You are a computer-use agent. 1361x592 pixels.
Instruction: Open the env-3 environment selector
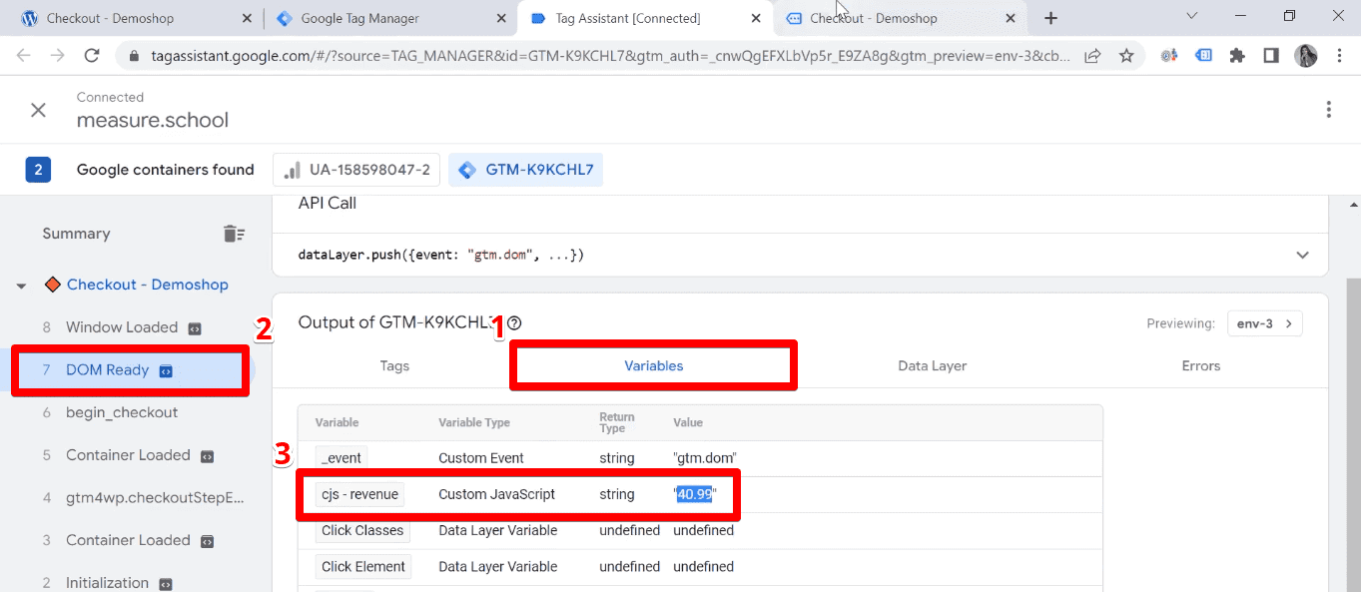click(1264, 322)
